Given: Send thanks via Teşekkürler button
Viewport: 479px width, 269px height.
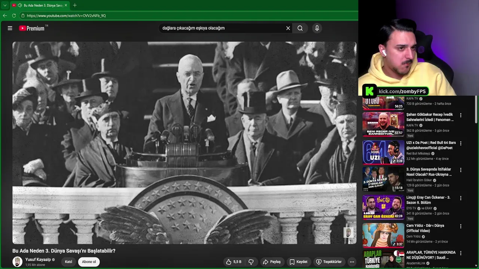Looking at the screenshot, I should pyautogui.click(x=329, y=262).
